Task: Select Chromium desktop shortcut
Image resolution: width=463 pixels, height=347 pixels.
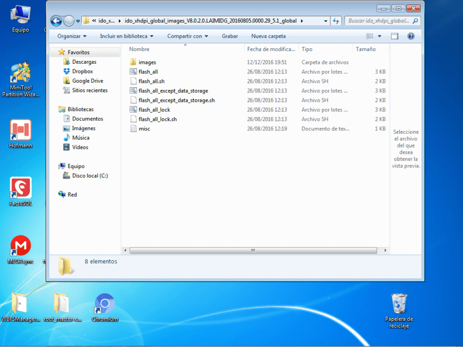Action: click(105, 307)
